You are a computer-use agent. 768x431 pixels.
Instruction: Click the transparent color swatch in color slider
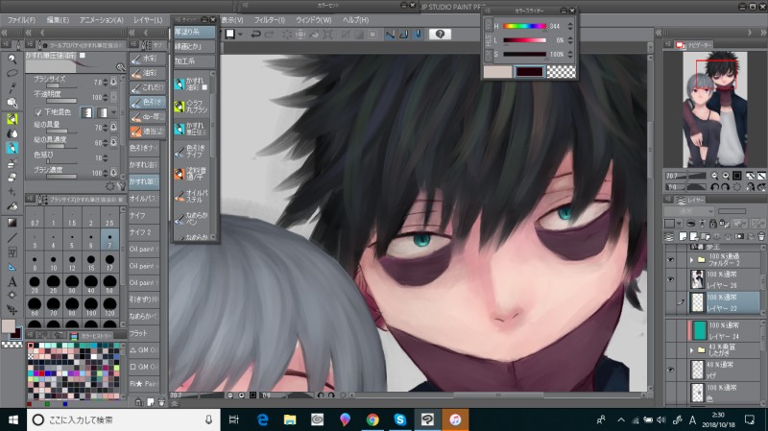coord(561,72)
